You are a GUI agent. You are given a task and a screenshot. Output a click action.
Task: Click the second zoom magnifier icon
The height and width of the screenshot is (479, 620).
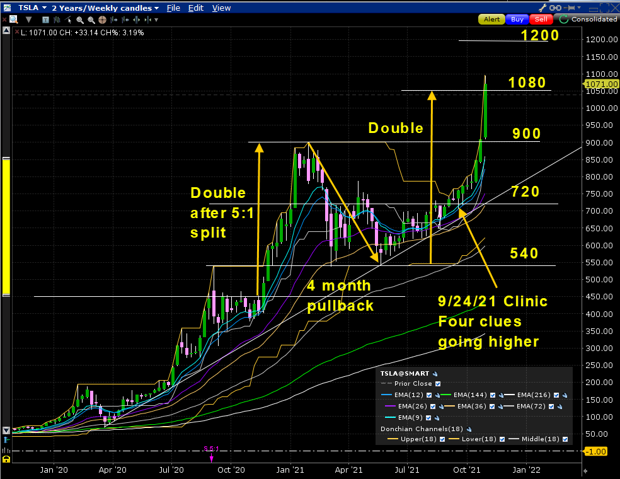(x=91, y=20)
